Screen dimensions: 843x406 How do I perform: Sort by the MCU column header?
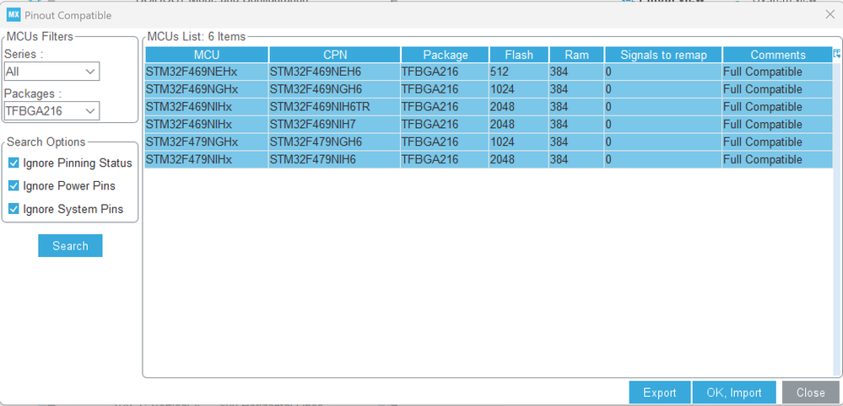[x=207, y=55]
